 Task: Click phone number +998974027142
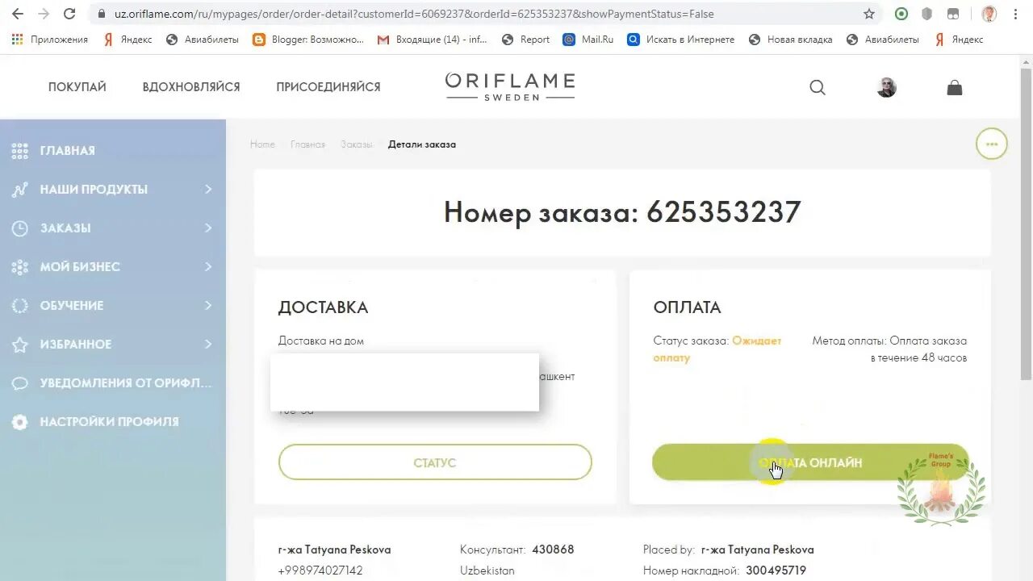[320, 571]
